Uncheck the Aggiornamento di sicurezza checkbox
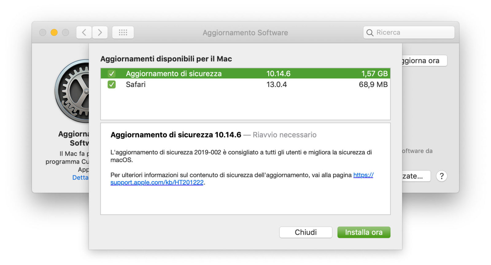The height and width of the screenshot is (265, 491). coord(112,74)
